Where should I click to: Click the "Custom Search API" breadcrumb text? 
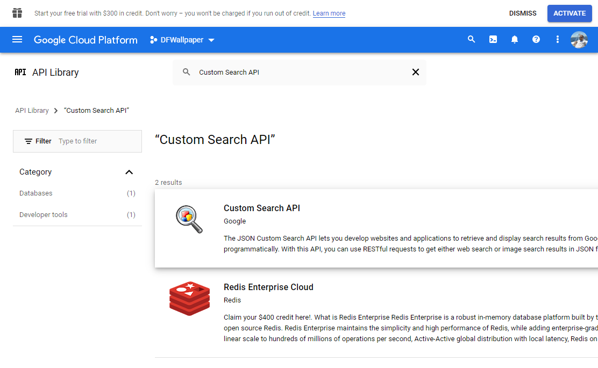pyautogui.click(x=96, y=111)
